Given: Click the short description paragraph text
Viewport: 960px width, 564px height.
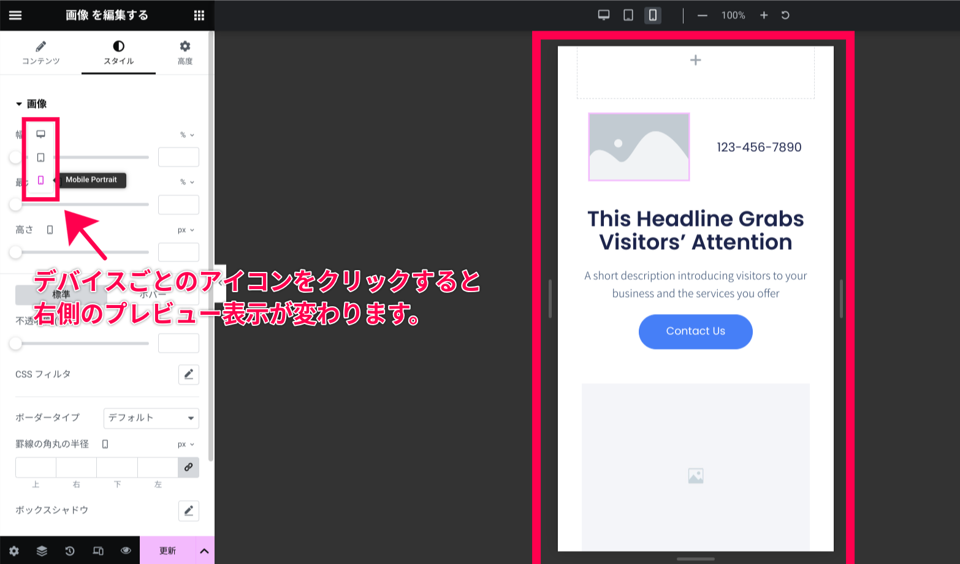Looking at the screenshot, I should 696,285.
